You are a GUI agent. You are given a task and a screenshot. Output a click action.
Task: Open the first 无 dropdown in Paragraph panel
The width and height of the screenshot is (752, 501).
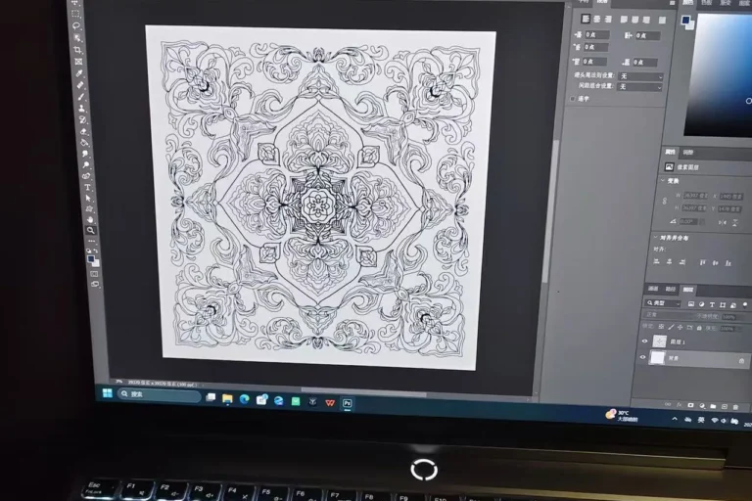(640, 76)
